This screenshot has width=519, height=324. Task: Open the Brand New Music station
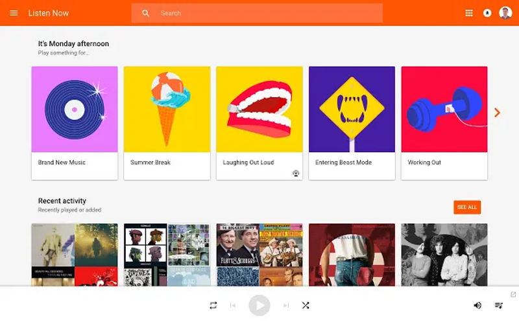[x=75, y=122]
